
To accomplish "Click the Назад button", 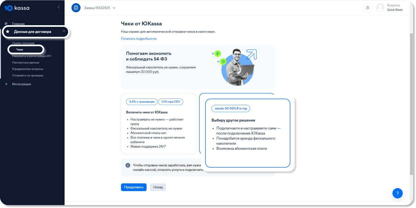I will click(x=158, y=187).
